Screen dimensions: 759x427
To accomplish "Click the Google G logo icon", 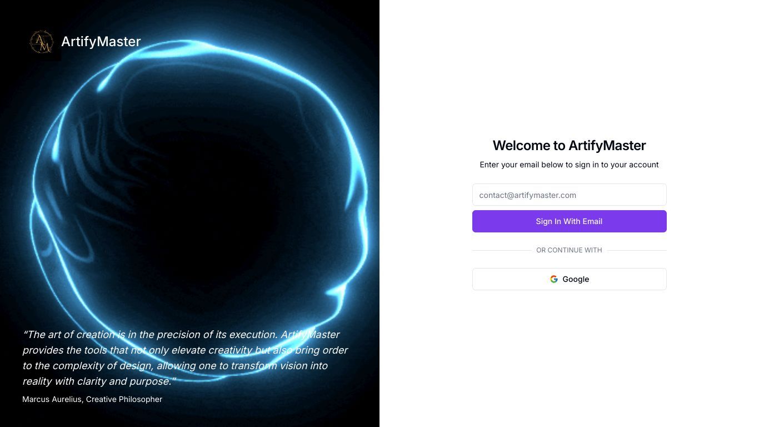I will pos(554,279).
